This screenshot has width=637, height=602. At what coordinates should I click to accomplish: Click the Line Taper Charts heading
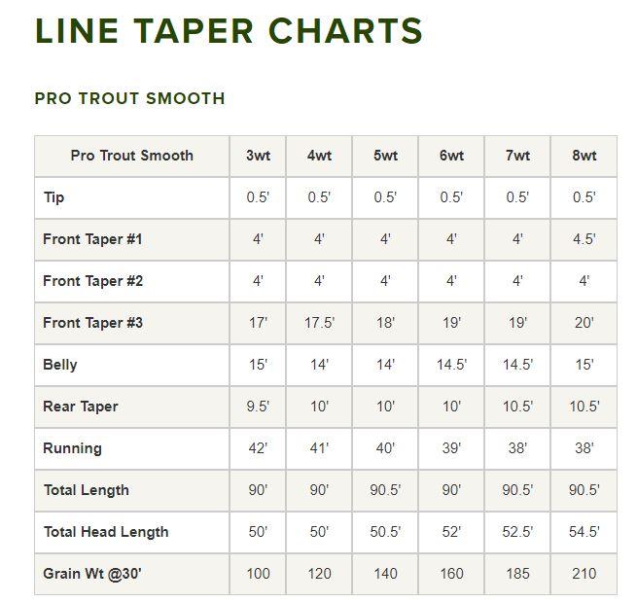tap(229, 31)
